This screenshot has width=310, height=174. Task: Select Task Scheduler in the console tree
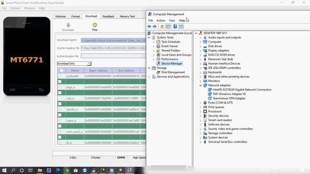171,42
